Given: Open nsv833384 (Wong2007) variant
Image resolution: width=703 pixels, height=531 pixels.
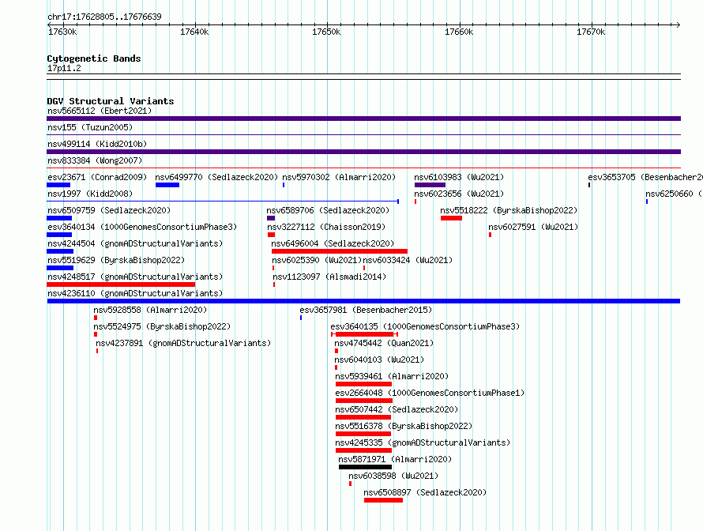Looking at the screenshot, I should [95, 160].
